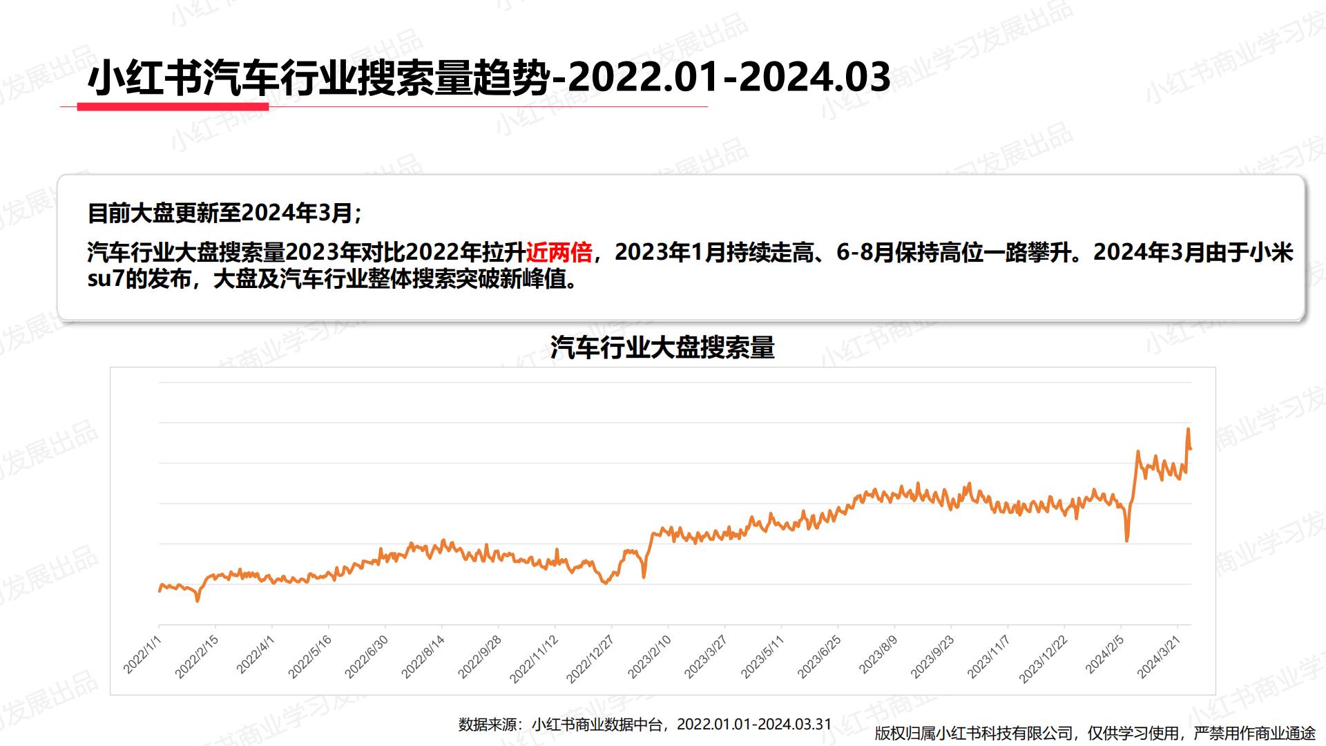This screenshot has width=1326, height=746.
Task: Click the 2023/9/23 axis label
Action: click(x=932, y=657)
